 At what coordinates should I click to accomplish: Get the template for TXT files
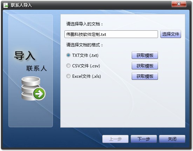(145, 55)
